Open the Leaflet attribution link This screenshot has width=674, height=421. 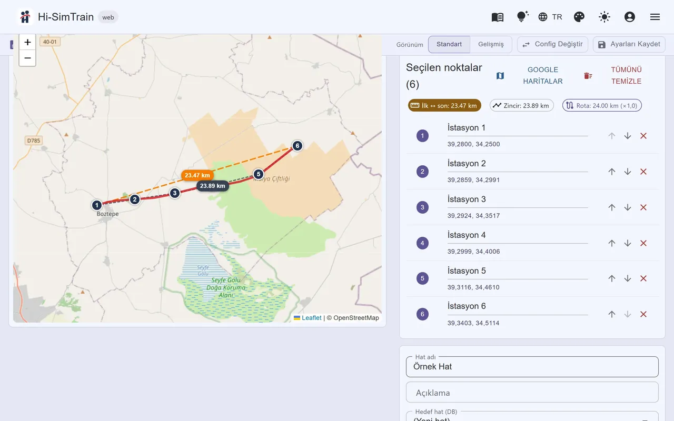point(308,318)
